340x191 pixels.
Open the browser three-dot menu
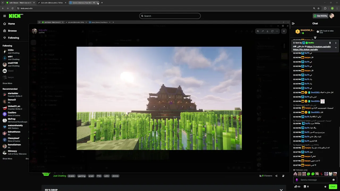point(337,8)
